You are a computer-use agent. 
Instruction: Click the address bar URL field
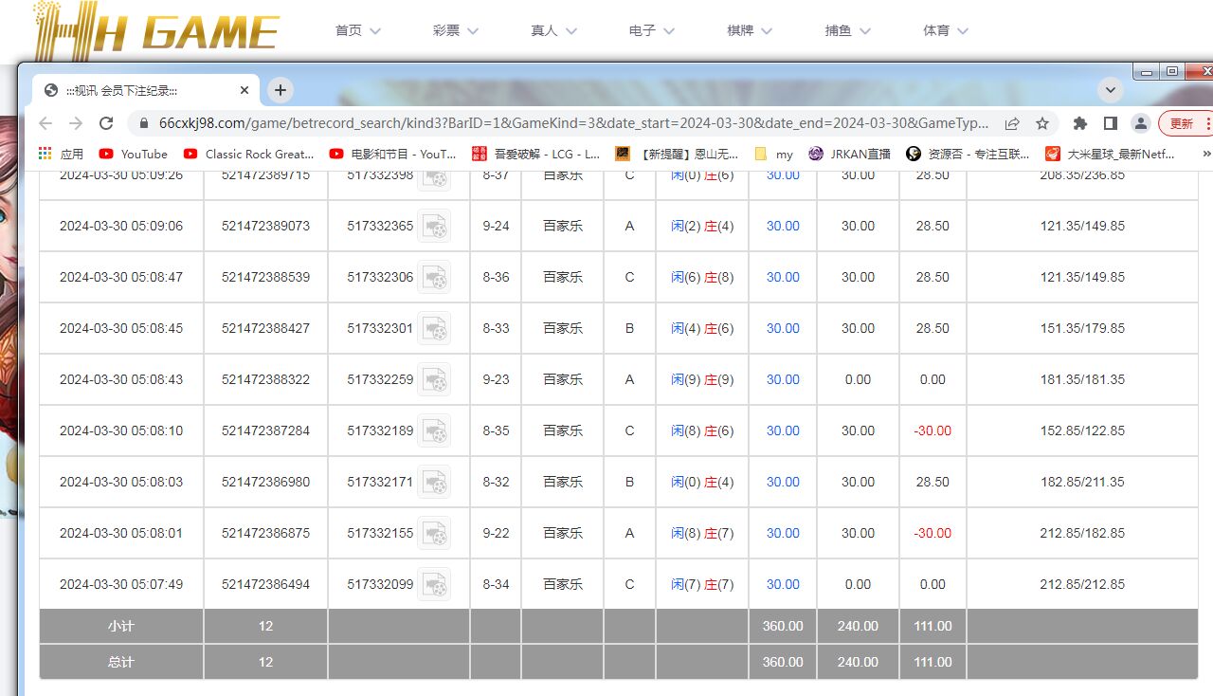tap(569, 123)
